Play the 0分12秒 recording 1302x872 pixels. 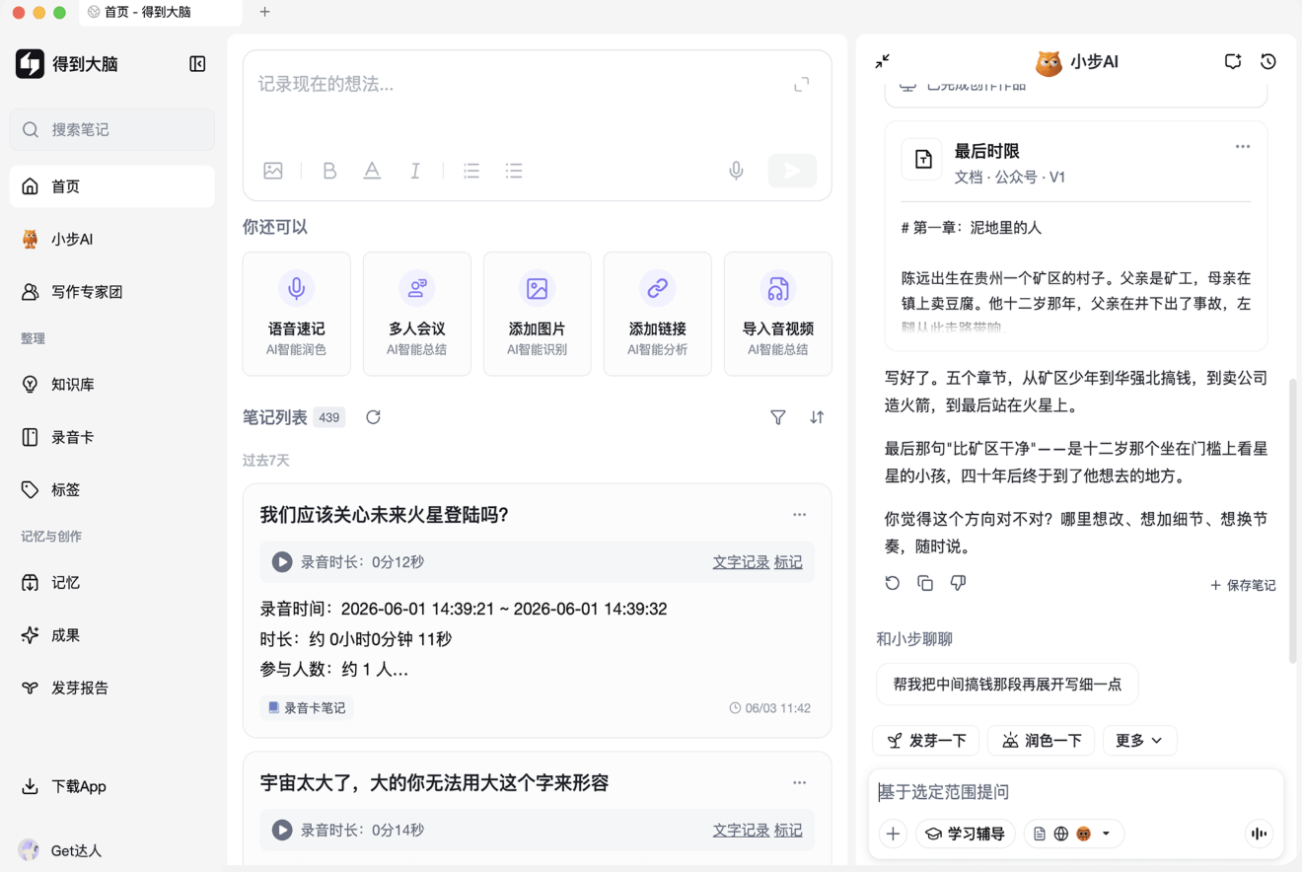(282, 561)
